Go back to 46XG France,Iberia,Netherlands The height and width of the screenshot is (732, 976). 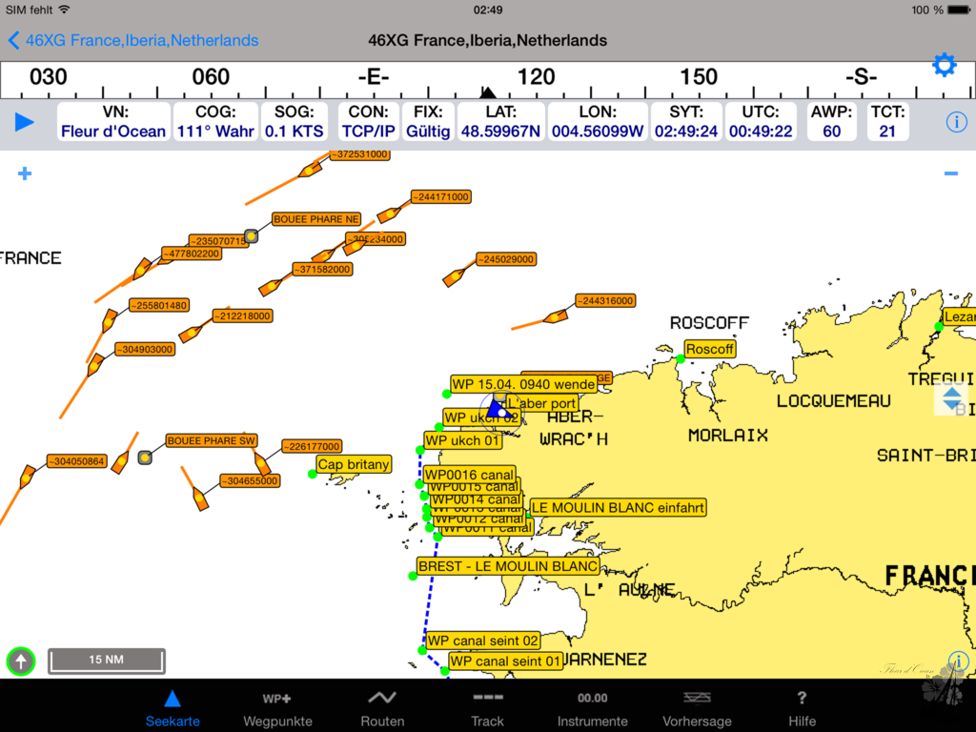133,40
